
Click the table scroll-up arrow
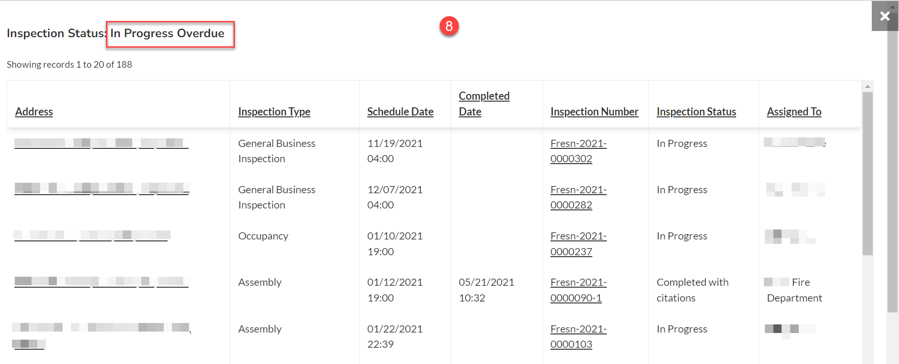[x=867, y=86]
